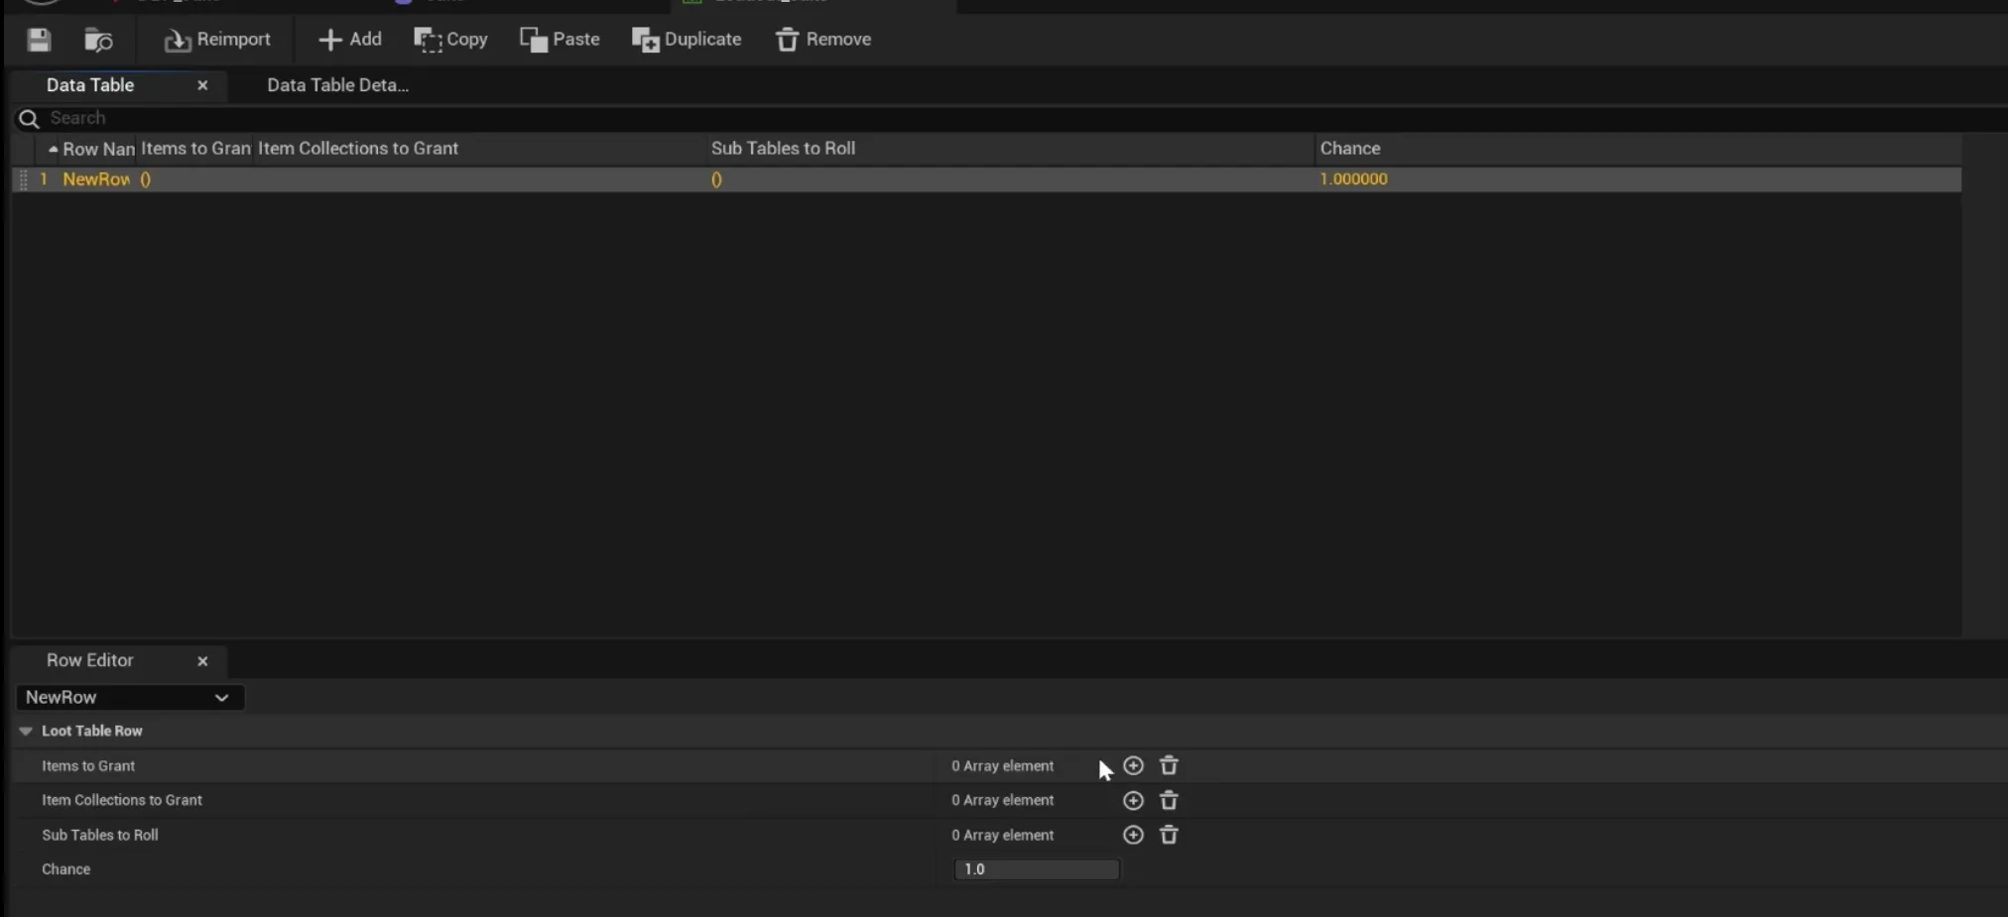Add element to Items to Grant array
The width and height of the screenshot is (2008, 917).
[x=1133, y=765]
